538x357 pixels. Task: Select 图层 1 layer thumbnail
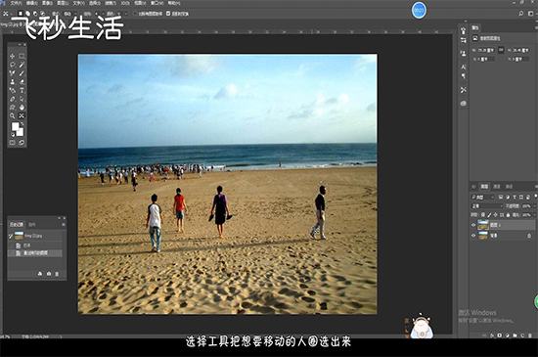tap(483, 225)
